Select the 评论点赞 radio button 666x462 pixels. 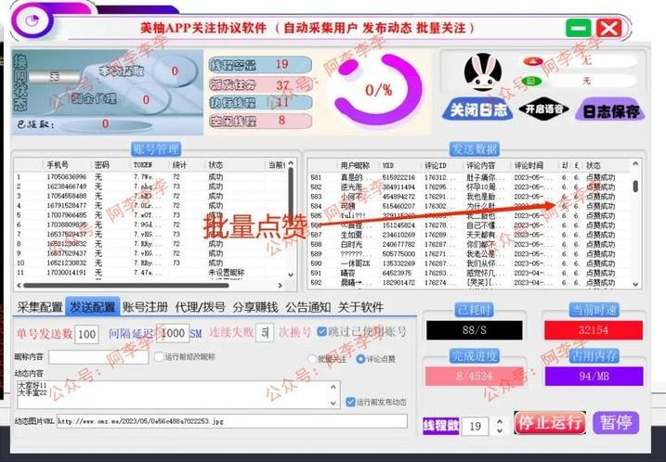point(360,359)
